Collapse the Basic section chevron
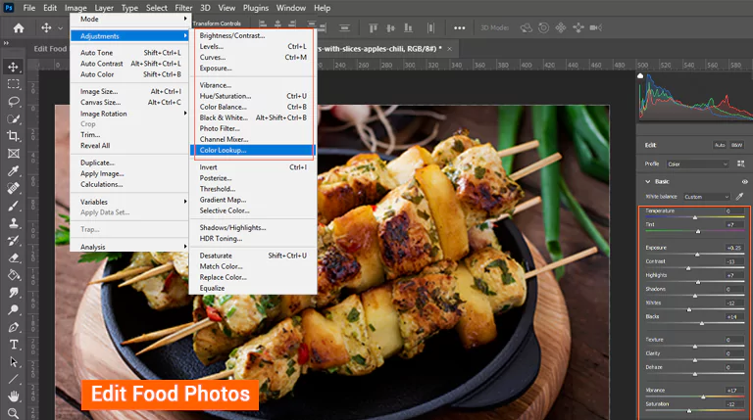Screen dimensions: 753x420 click(648, 182)
